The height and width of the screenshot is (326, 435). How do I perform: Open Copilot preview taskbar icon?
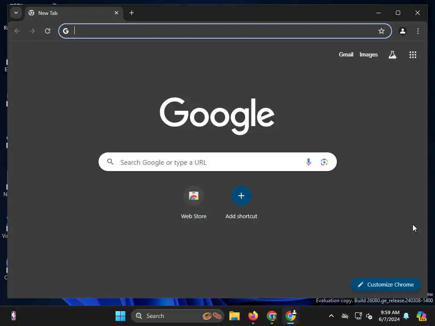point(421,316)
